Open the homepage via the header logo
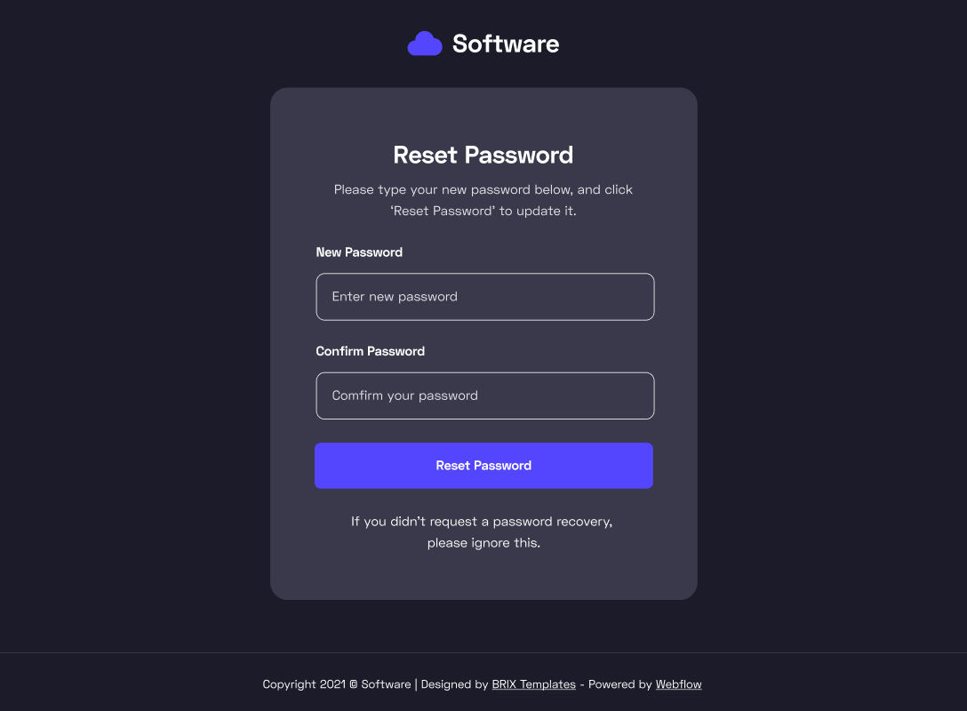The image size is (967, 711). (483, 43)
